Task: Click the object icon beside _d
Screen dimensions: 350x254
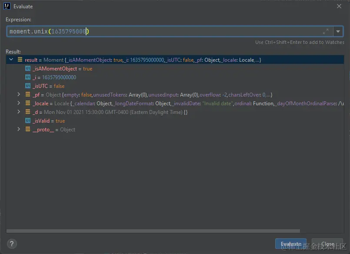Action: pos(28,112)
